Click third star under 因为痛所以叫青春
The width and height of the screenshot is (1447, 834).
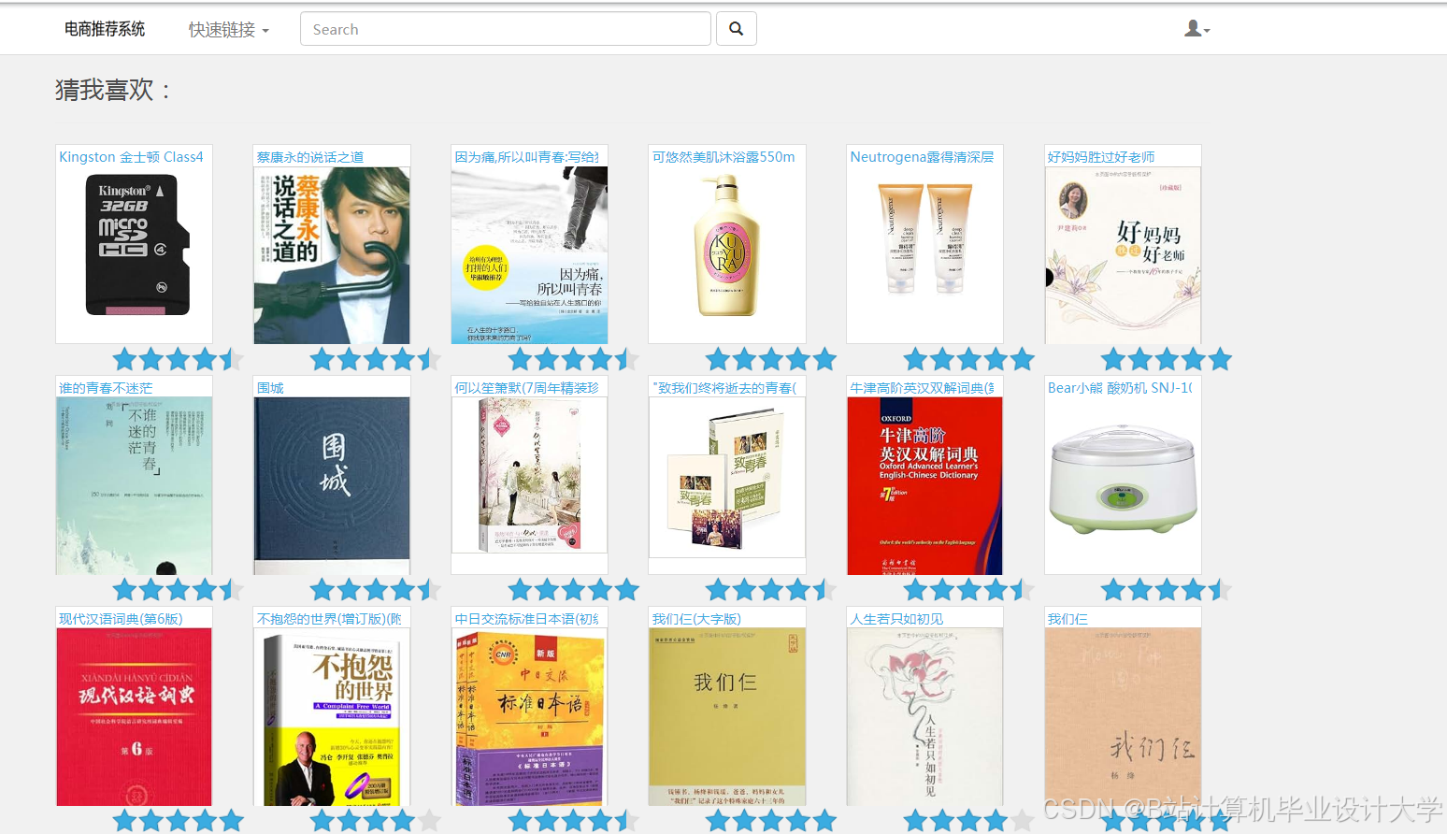(573, 359)
